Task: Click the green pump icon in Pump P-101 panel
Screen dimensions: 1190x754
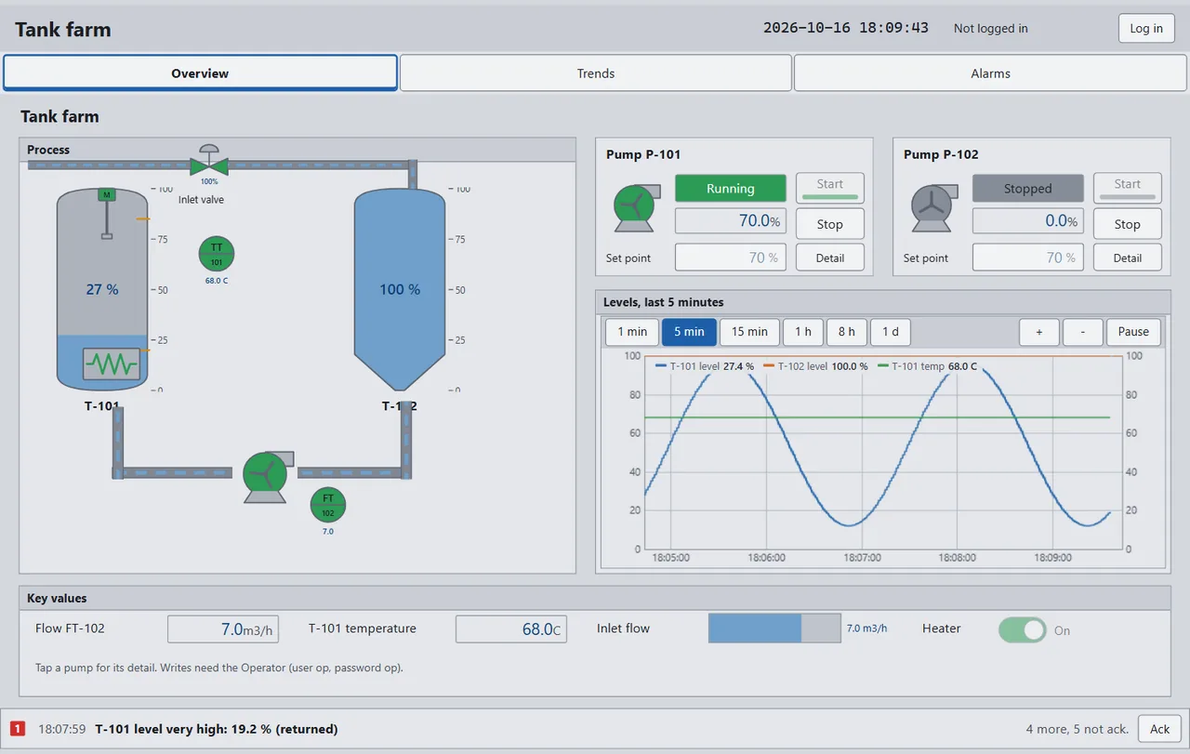Action: (x=635, y=206)
